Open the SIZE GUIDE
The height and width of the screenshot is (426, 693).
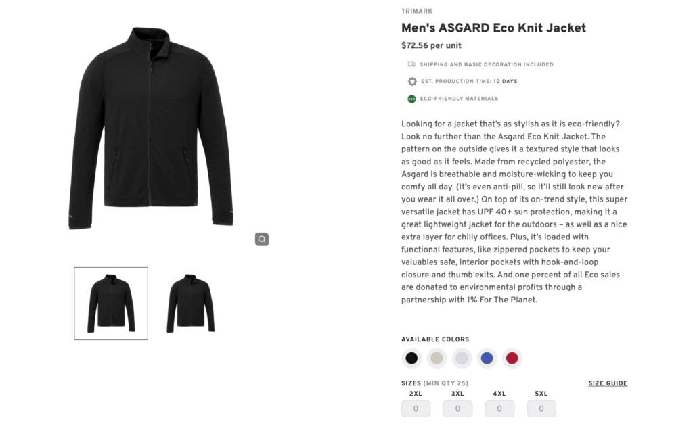click(608, 383)
